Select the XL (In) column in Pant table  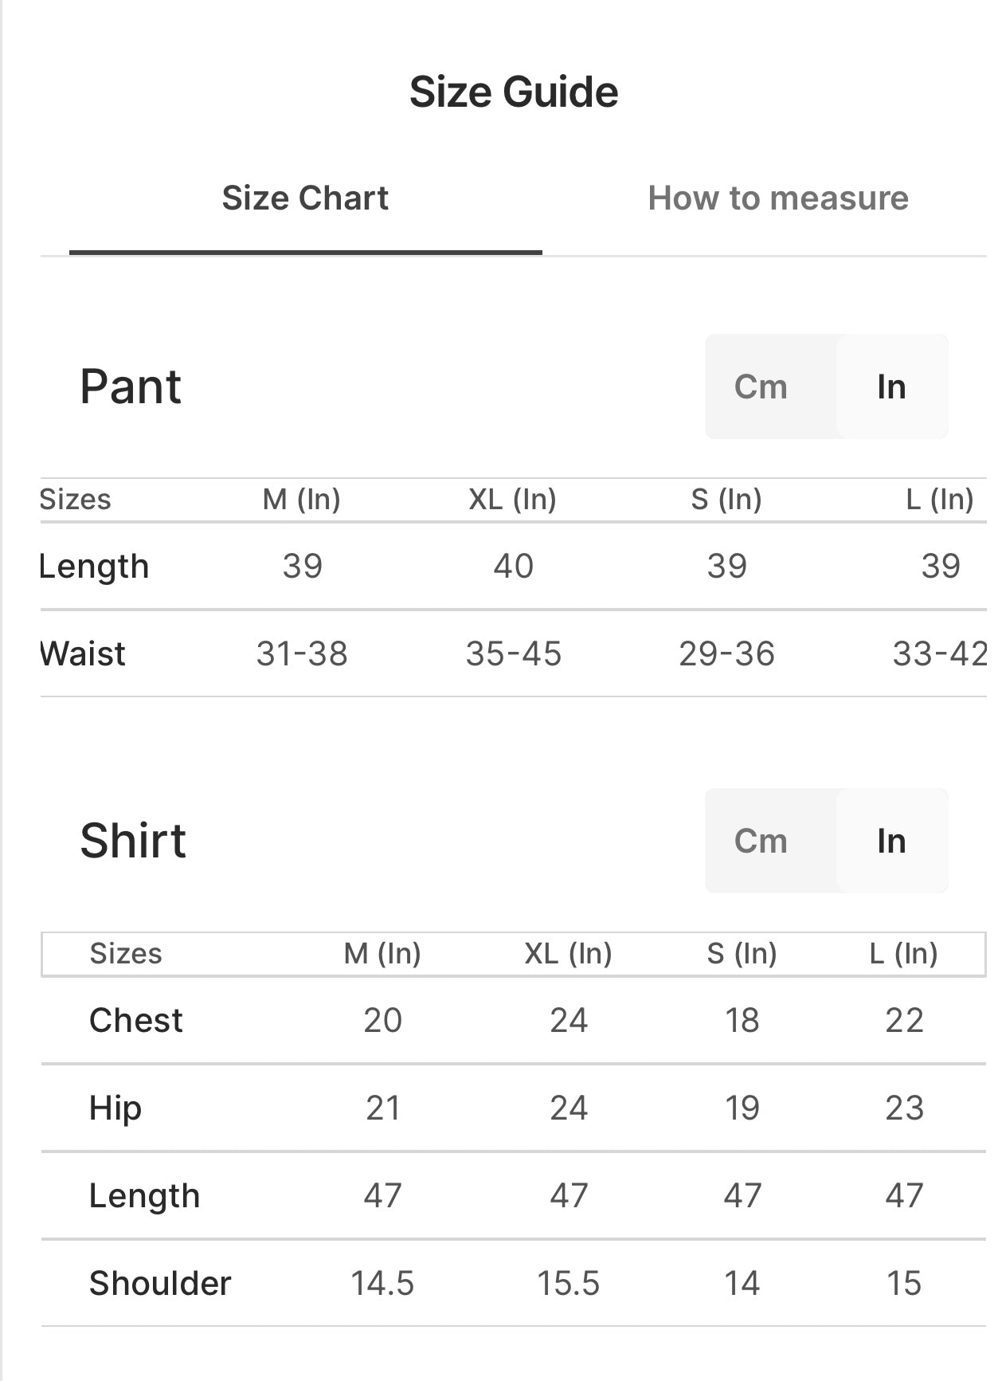point(513,499)
